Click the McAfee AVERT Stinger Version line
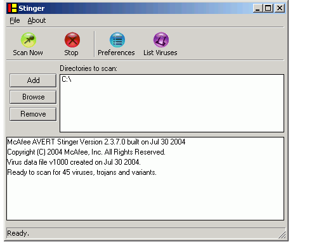 tap(96, 142)
